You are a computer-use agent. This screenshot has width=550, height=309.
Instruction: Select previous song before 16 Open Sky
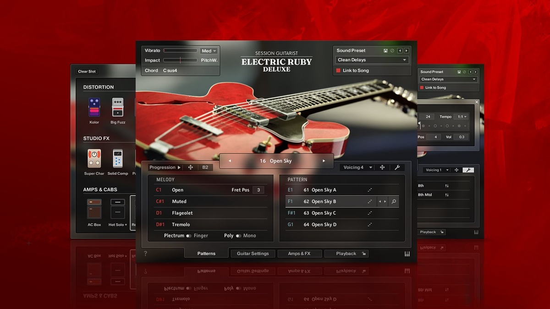click(x=230, y=161)
